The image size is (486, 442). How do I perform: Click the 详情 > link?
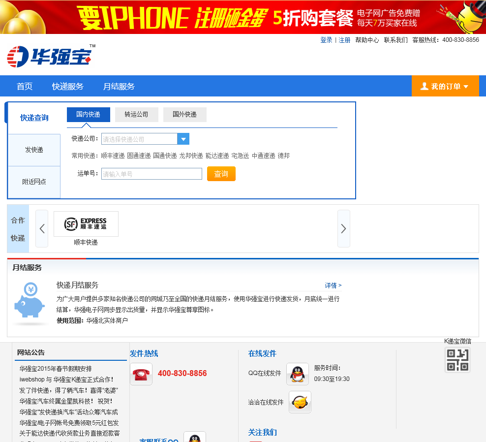coord(333,285)
